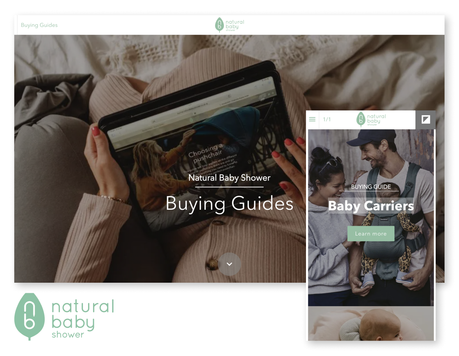Click the large Buying Guides hero heading
Image resolution: width=459 pixels, height=356 pixels.
tap(229, 204)
